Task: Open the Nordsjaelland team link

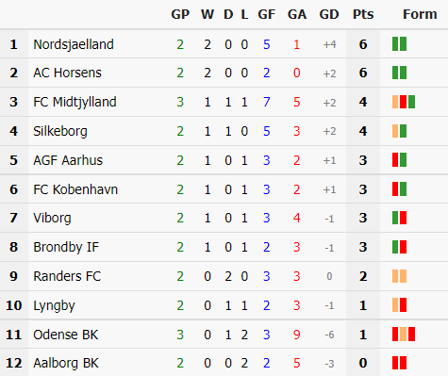Action: pos(74,44)
